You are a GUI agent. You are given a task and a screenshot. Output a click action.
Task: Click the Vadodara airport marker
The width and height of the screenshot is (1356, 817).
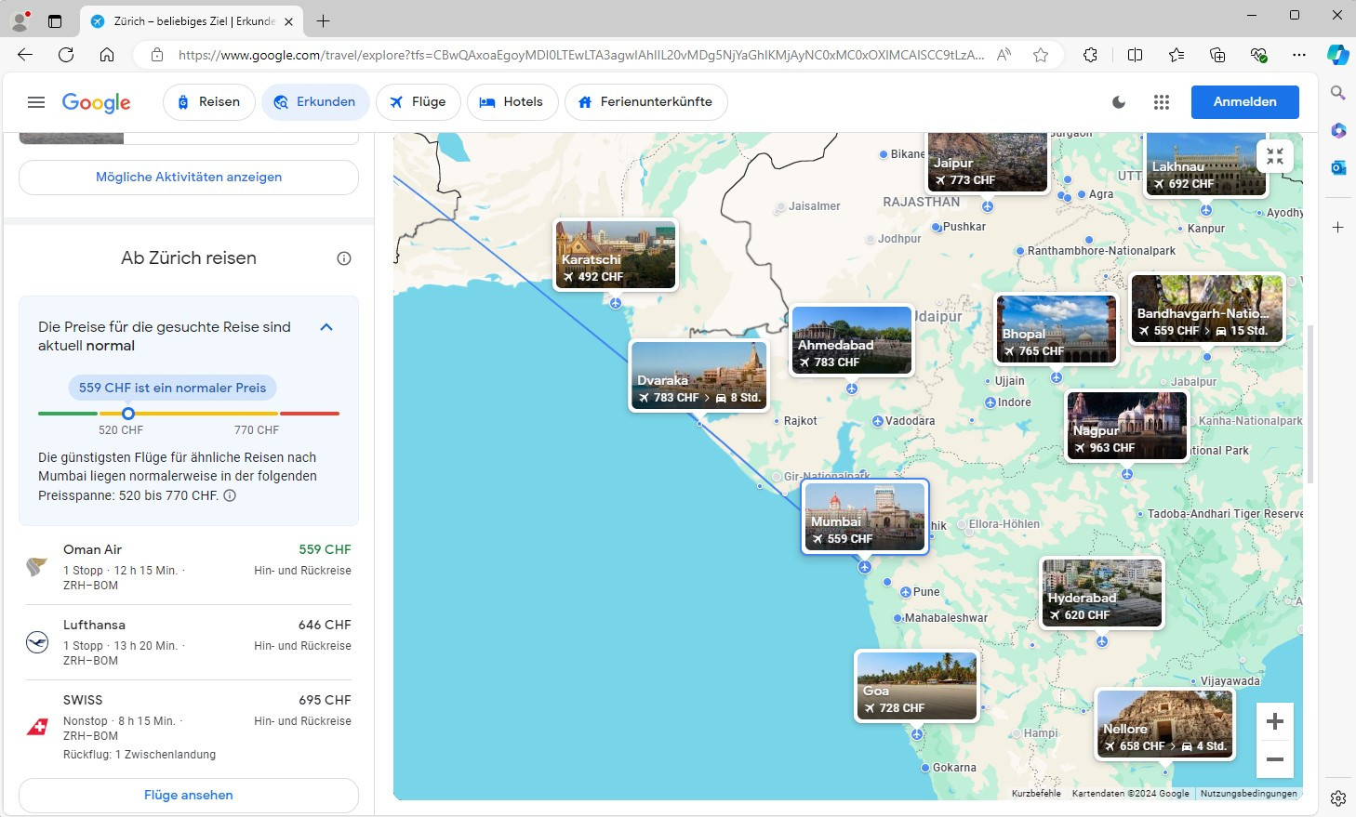tap(877, 421)
